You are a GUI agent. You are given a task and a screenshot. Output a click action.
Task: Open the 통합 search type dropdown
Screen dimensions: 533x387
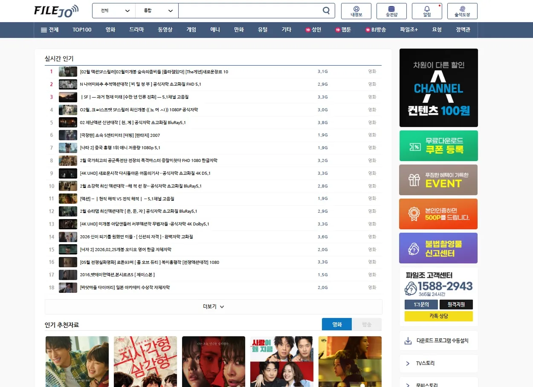tap(156, 11)
